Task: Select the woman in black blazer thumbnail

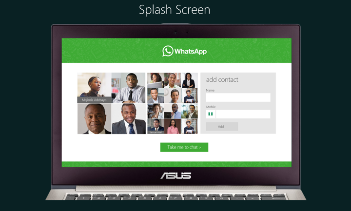Action: pyautogui.click(x=189, y=80)
